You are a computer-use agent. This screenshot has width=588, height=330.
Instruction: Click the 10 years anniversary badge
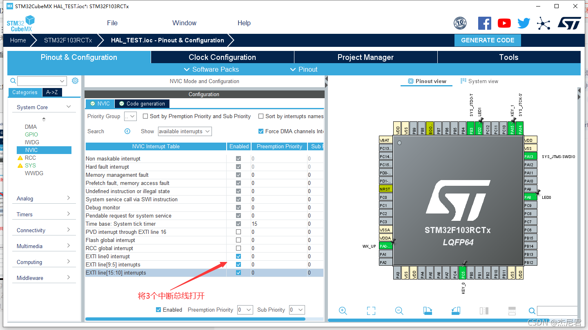click(x=460, y=23)
